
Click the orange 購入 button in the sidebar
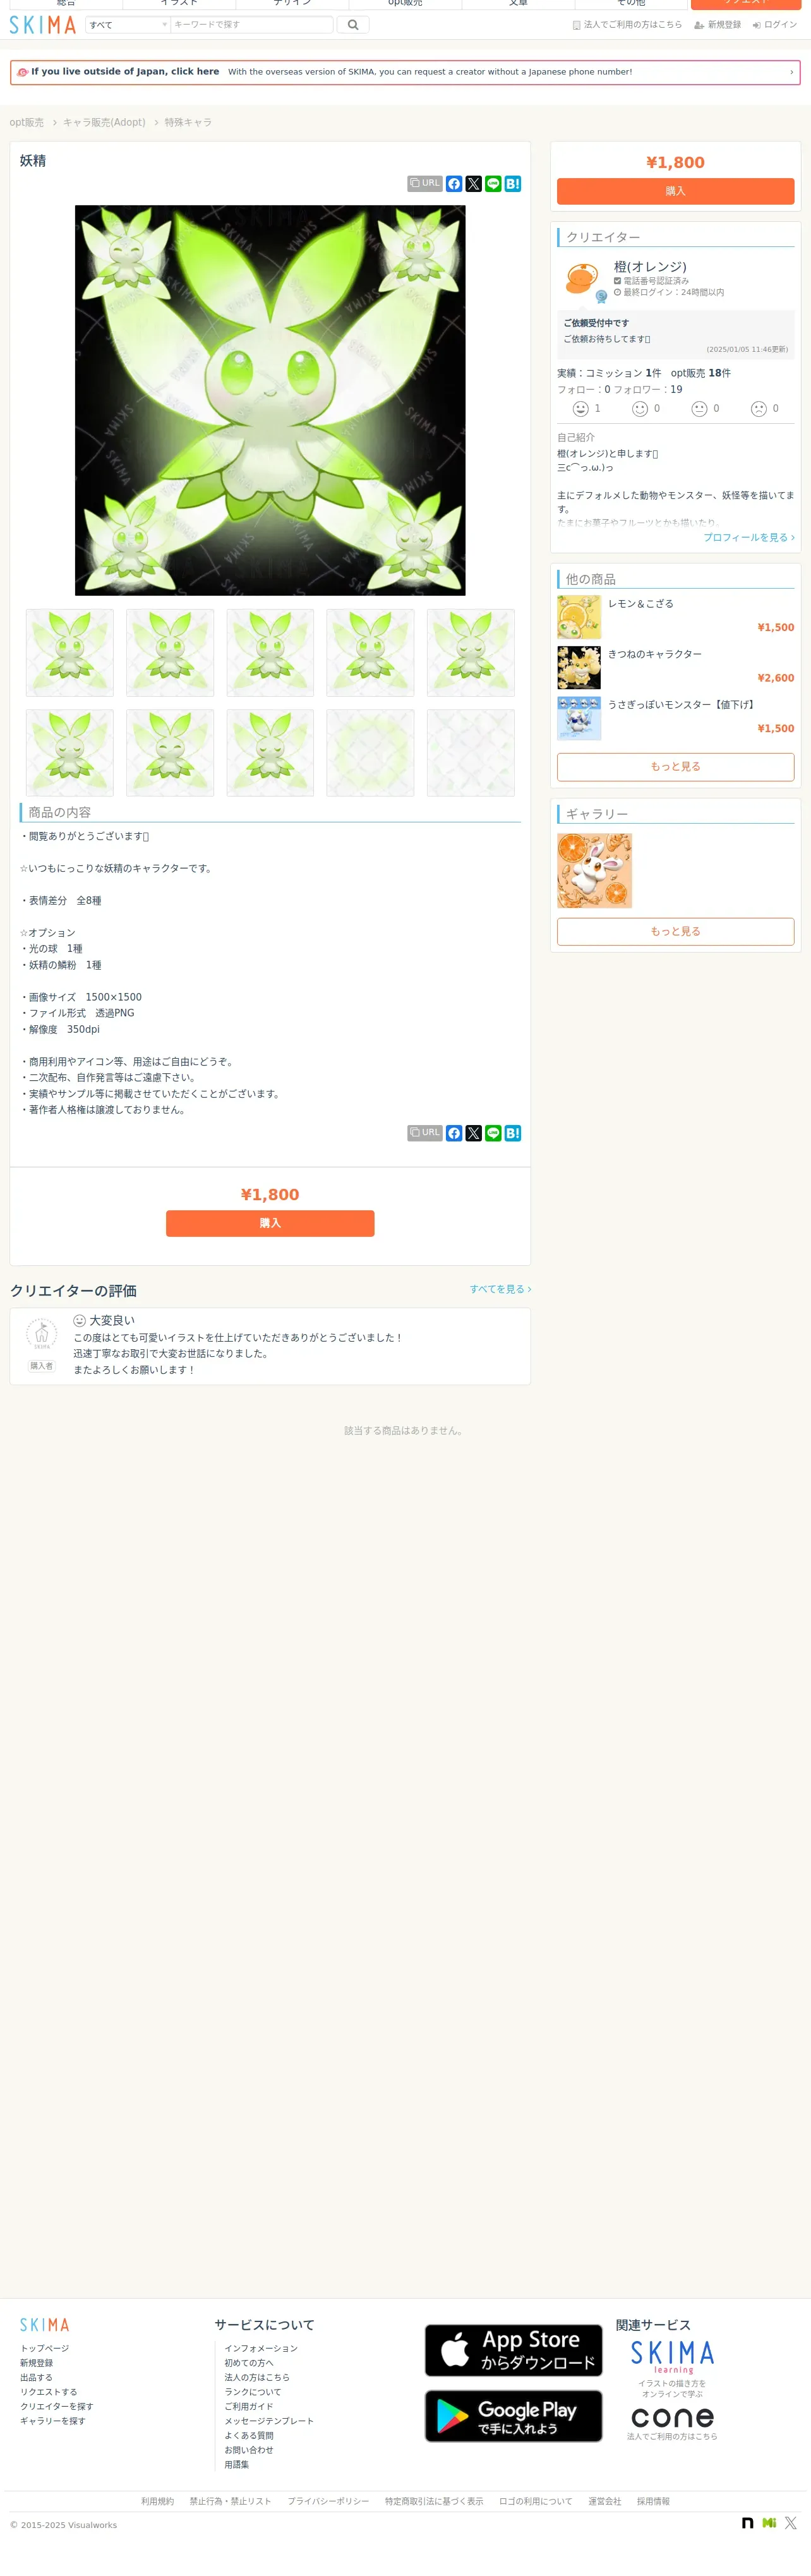(675, 191)
